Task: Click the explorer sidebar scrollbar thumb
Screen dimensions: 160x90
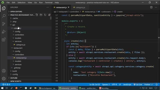Action: (x=50, y=18)
